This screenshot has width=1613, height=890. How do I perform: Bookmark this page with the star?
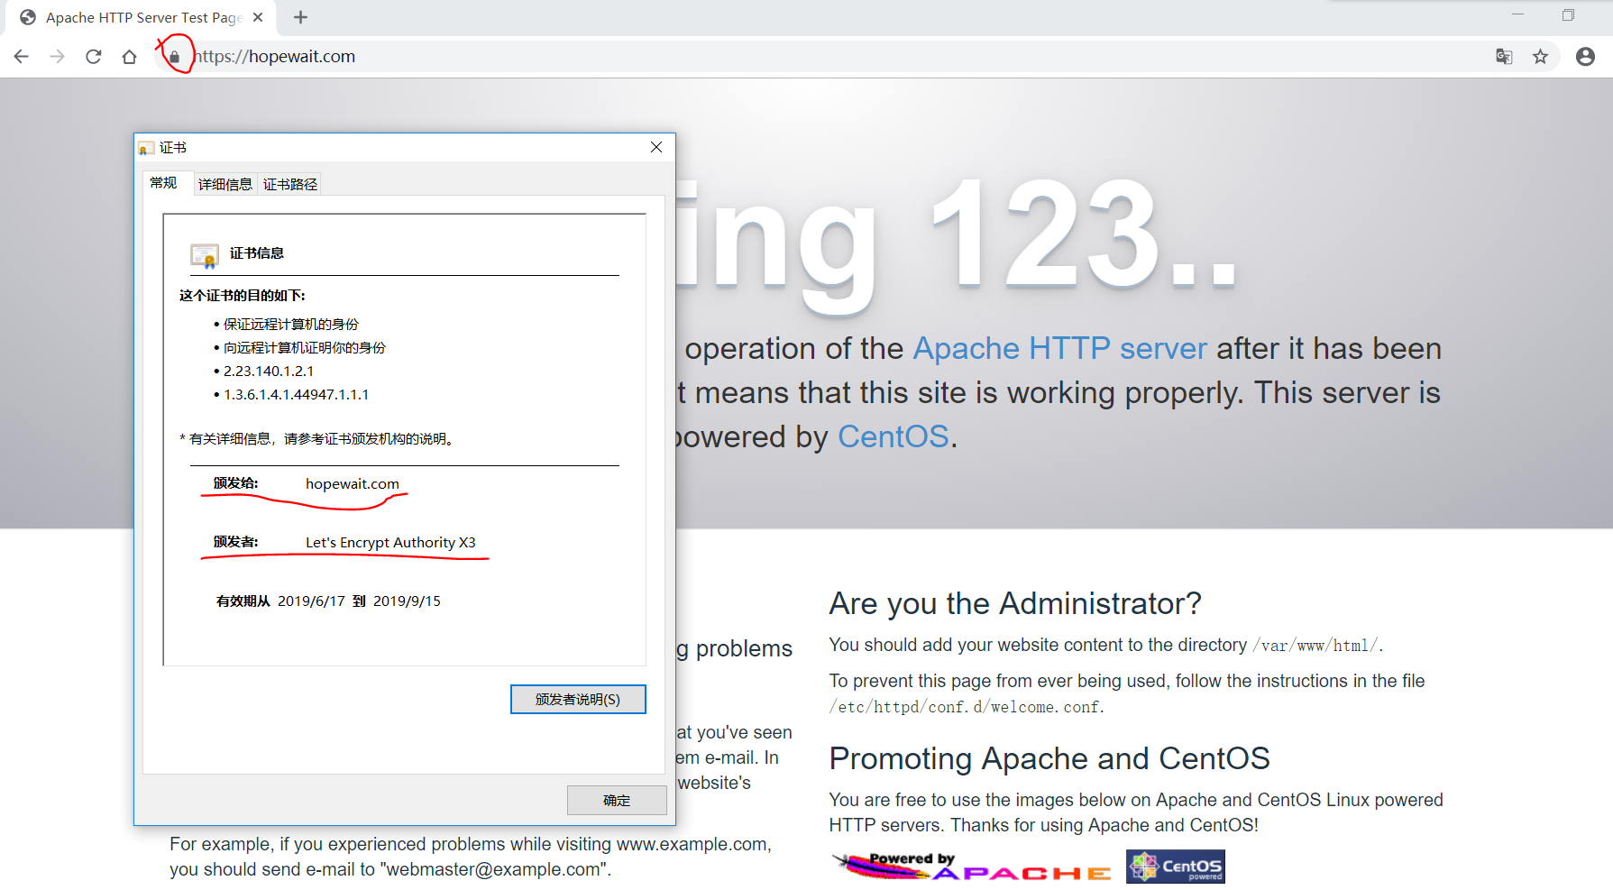pos(1540,57)
